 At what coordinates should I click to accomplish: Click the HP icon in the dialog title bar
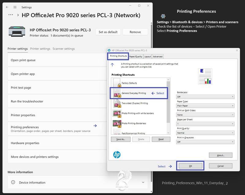tap(109, 50)
